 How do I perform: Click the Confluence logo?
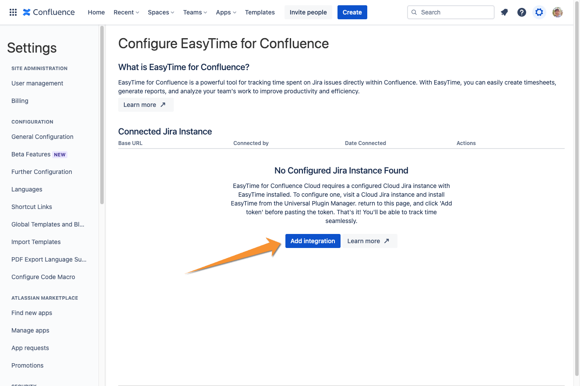[x=49, y=12]
